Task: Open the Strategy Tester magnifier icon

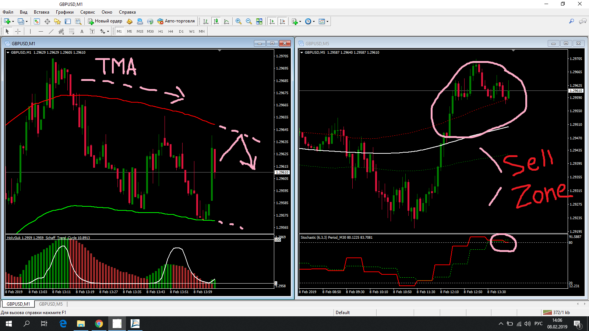Action: pos(78,21)
